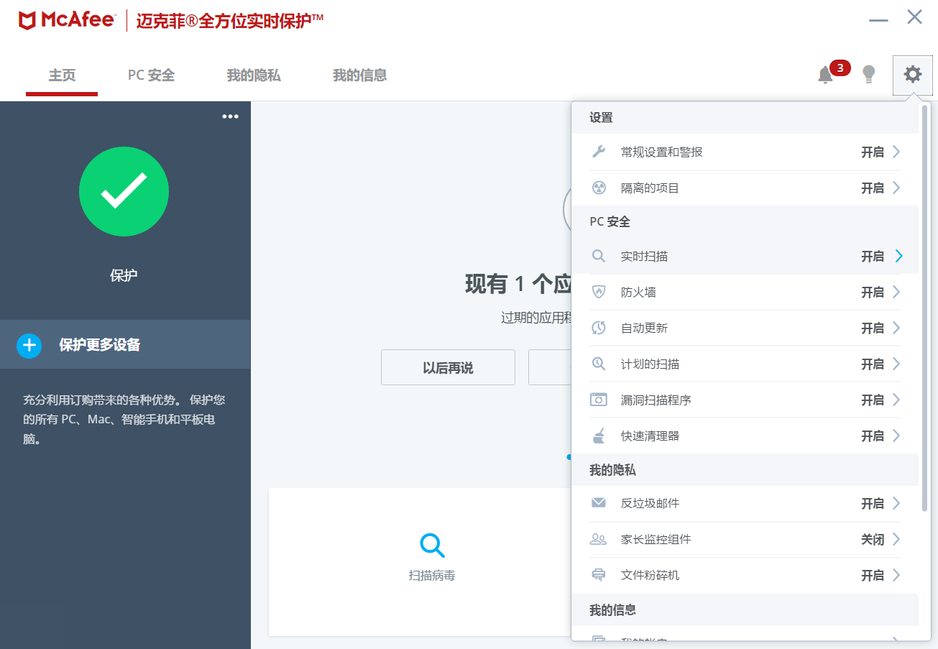Expand the 常规设置和警报 chevron
938x649 pixels.
(896, 152)
